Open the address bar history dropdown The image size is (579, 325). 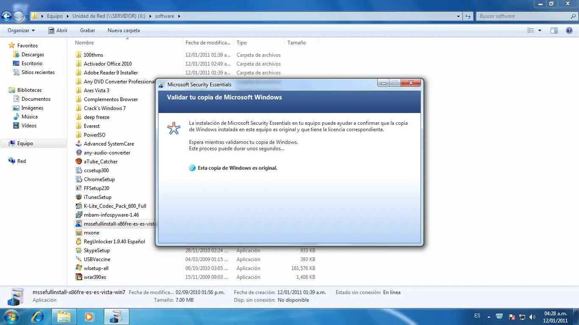(x=459, y=17)
